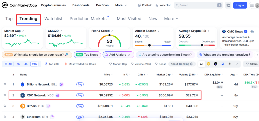This screenshot has width=259, height=121.
Task: Open Cryptocurrencies in top navigation
Action: [53, 5]
